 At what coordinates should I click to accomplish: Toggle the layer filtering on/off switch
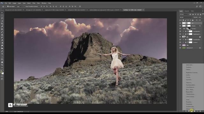pyautogui.click(x=203, y=14)
